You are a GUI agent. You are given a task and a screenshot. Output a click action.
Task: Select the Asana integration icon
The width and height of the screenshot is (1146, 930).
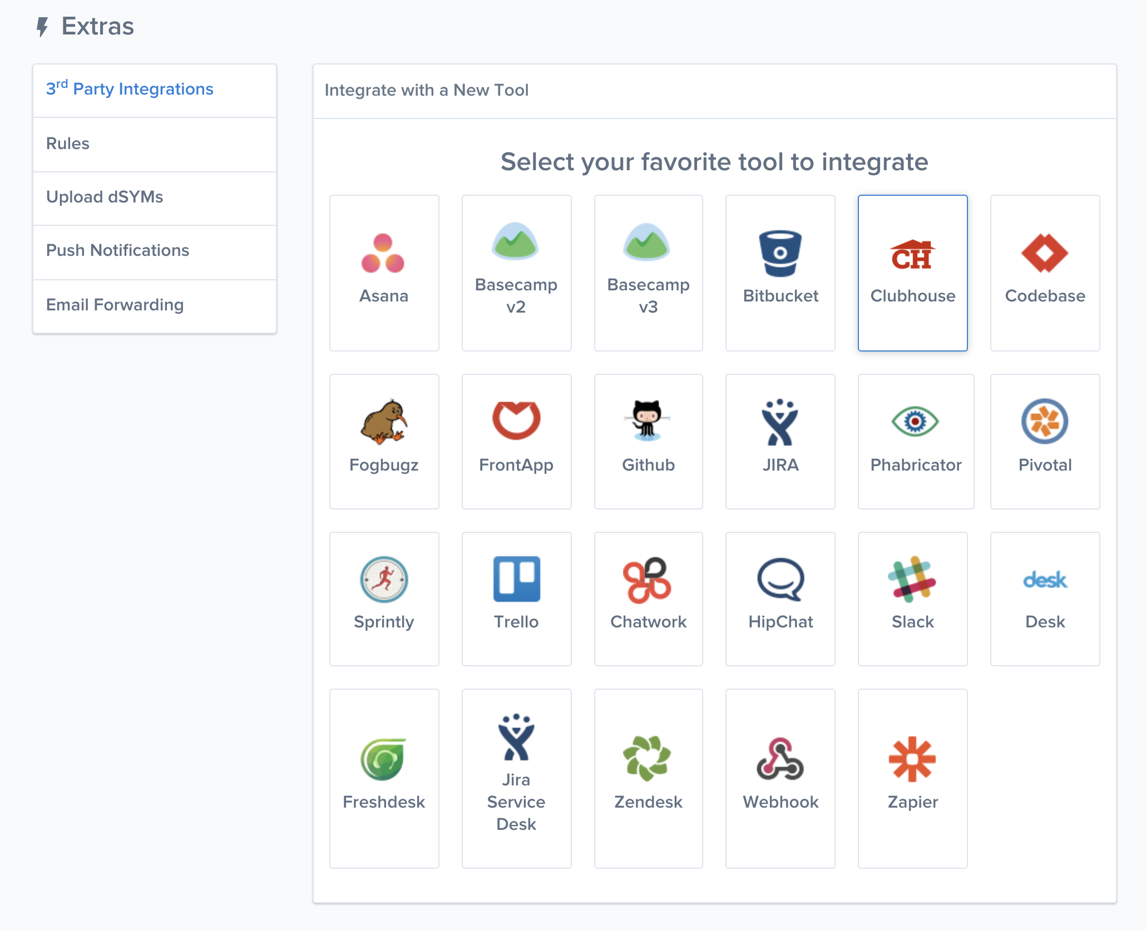(383, 254)
